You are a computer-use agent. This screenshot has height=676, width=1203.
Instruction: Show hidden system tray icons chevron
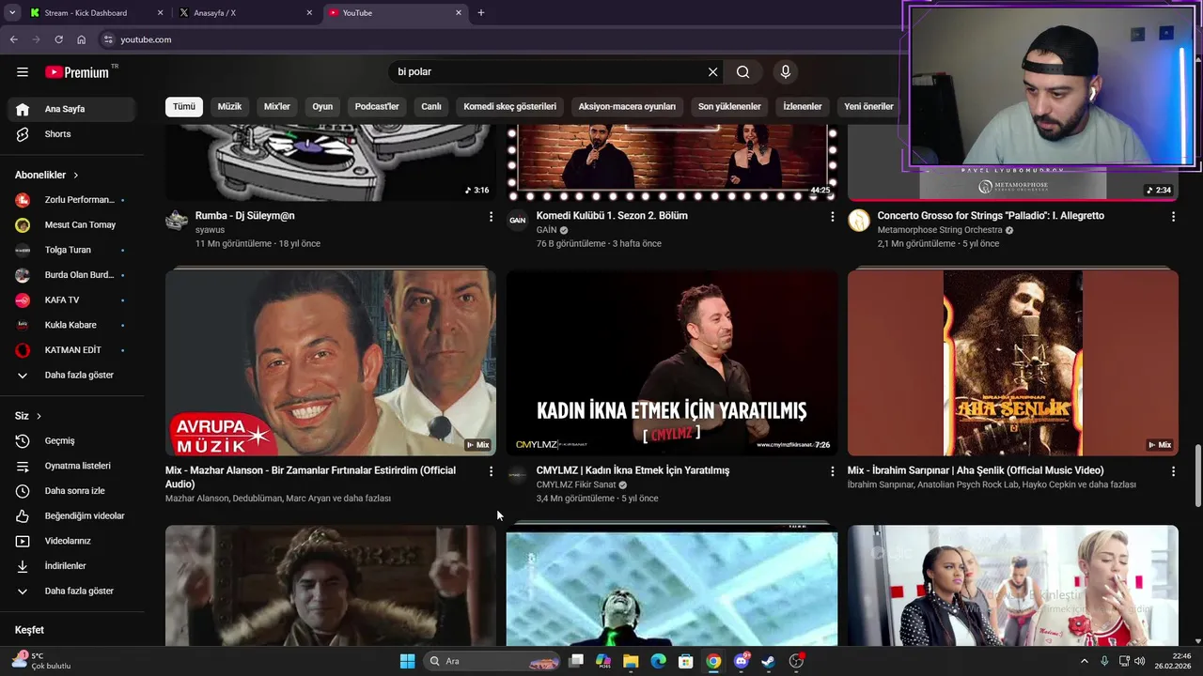coord(1084,661)
